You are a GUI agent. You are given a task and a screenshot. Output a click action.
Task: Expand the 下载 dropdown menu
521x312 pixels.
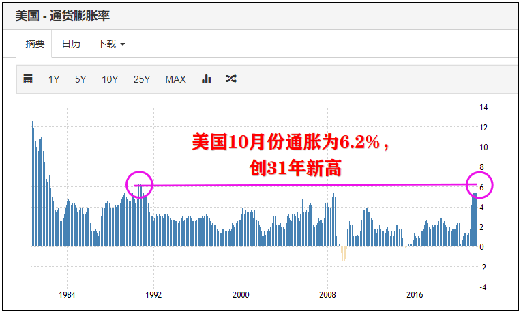110,44
